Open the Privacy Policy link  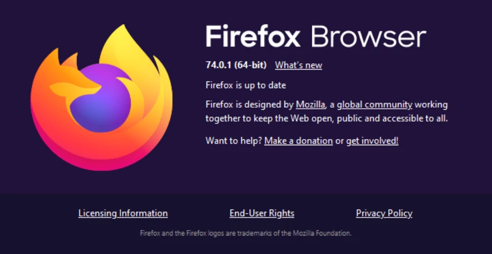384,213
